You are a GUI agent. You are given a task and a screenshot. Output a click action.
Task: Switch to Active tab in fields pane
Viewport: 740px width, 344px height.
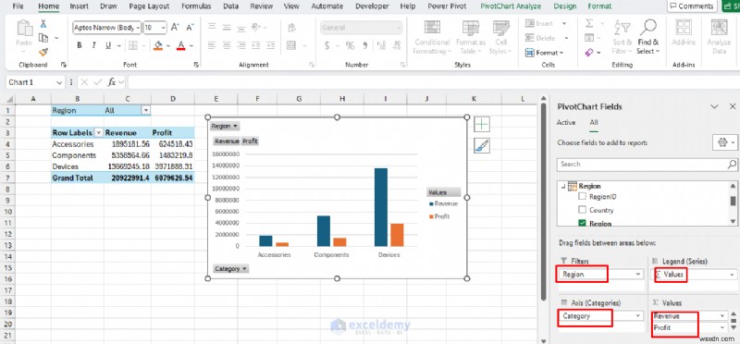(x=566, y=122)
